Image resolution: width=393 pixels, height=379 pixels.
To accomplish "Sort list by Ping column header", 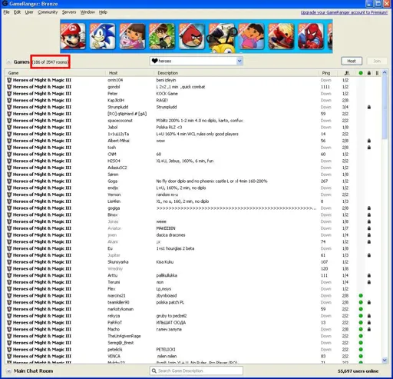I will 328,73.
